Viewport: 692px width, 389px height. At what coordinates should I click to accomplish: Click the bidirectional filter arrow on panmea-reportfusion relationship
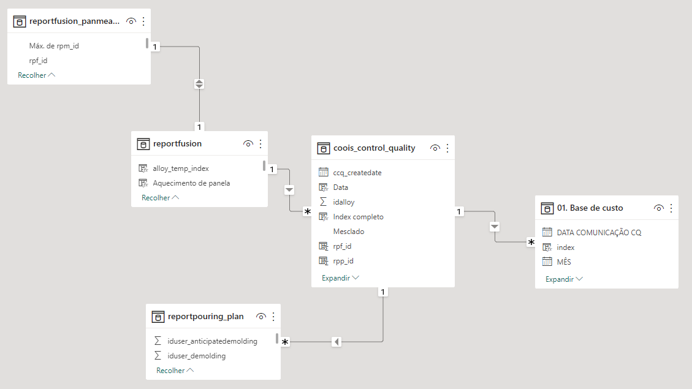pyautogui.click(x=199, y=84)
